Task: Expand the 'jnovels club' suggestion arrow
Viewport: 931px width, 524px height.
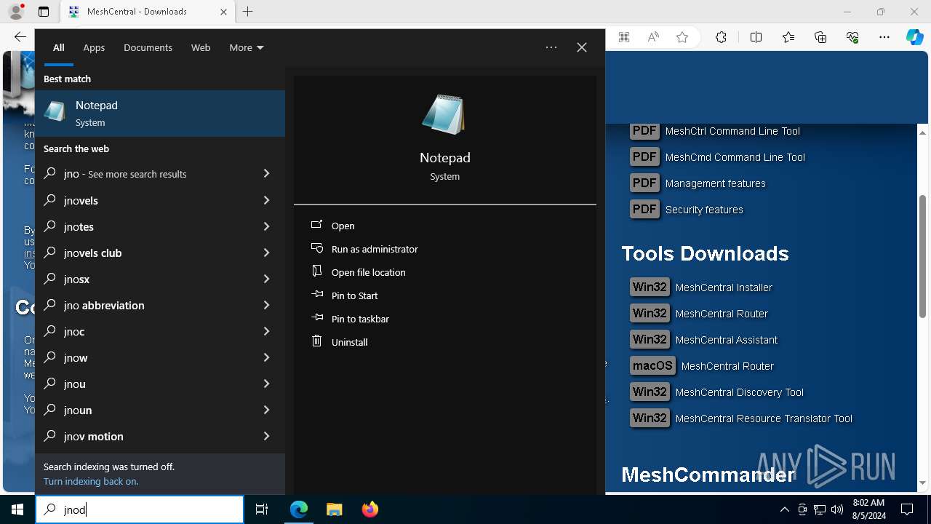Action: click(266, 253)
